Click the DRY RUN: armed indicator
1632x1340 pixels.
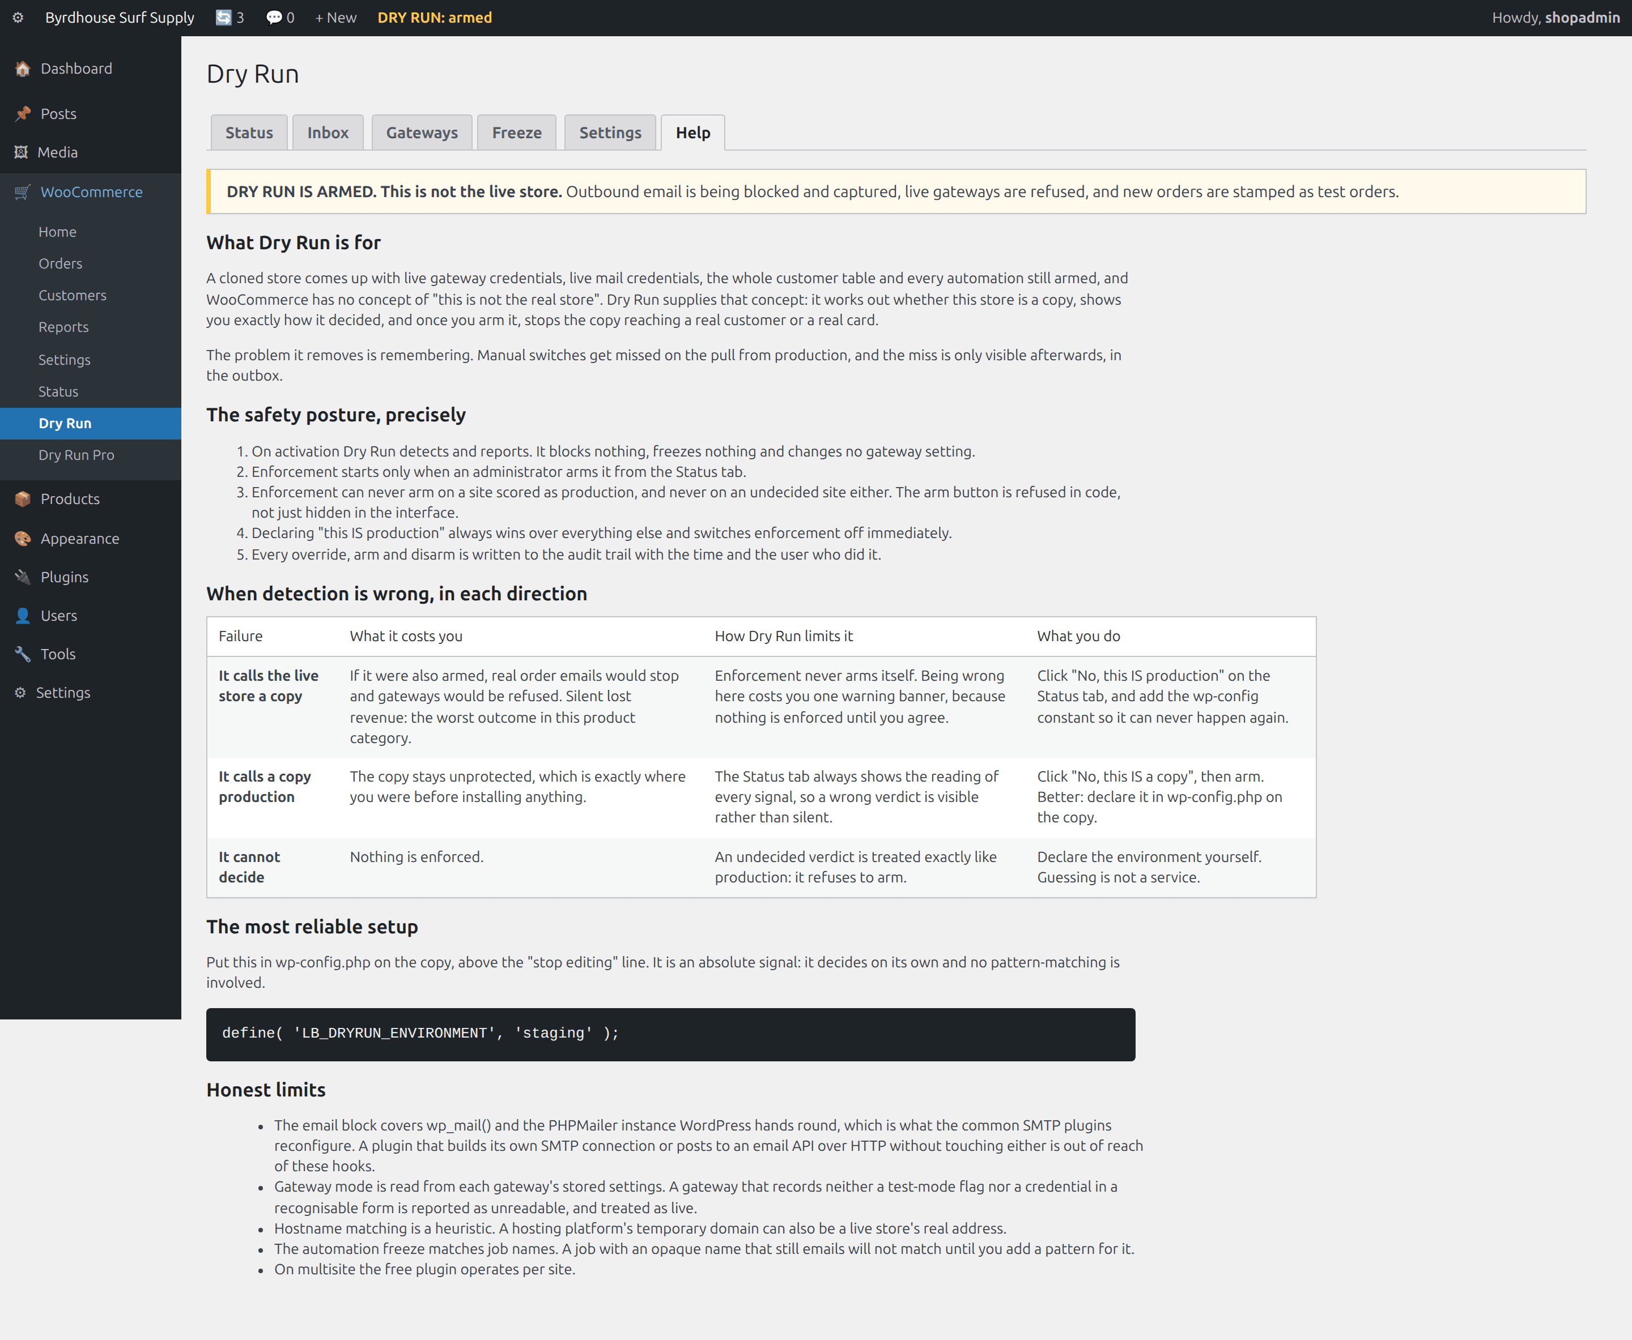click(435, 18)
